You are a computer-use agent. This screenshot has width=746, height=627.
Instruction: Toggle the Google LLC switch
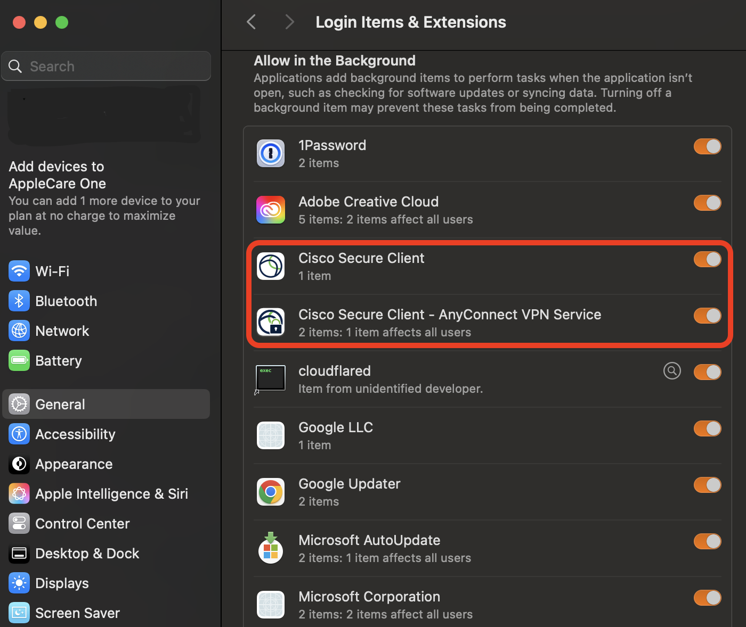(x=708, y=428)
